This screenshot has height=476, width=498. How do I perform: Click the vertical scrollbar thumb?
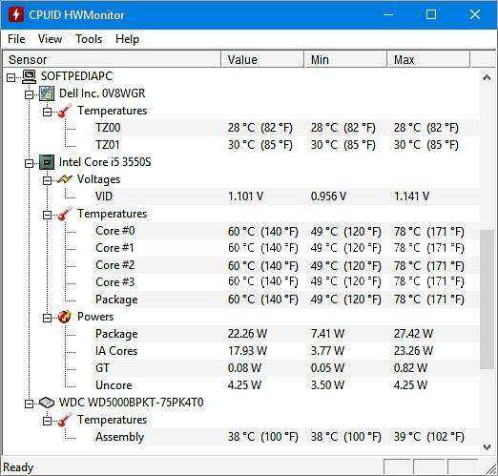[x=487, y=300]
